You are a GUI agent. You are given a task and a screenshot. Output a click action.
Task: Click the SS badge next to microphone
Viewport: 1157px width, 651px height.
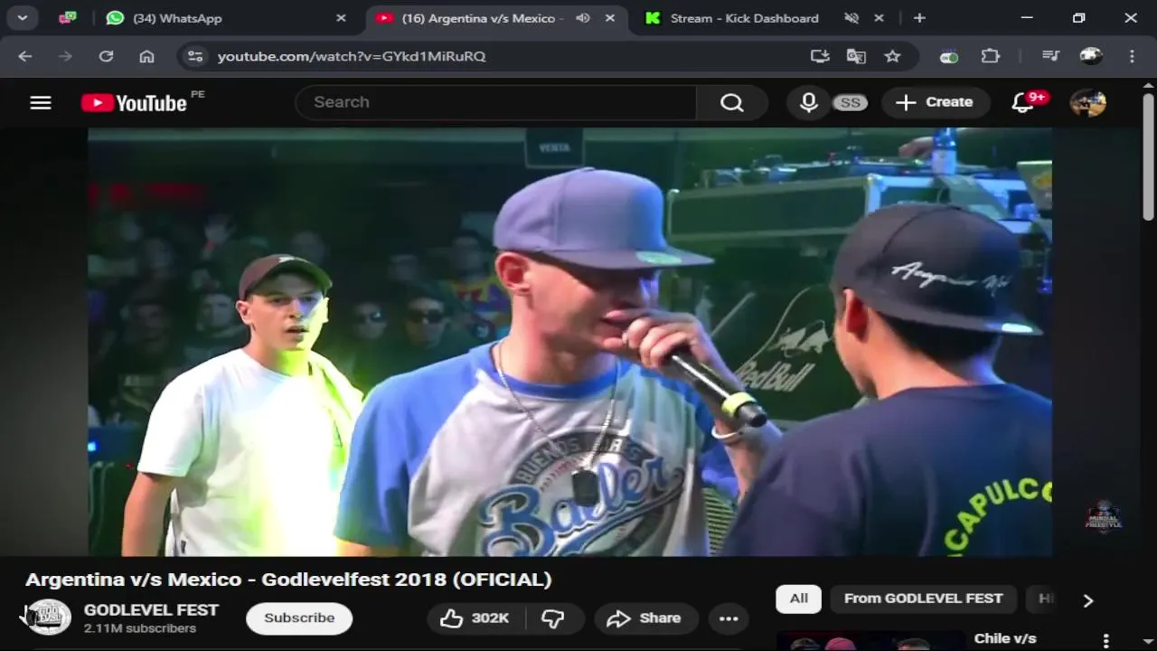coord(851,103)
